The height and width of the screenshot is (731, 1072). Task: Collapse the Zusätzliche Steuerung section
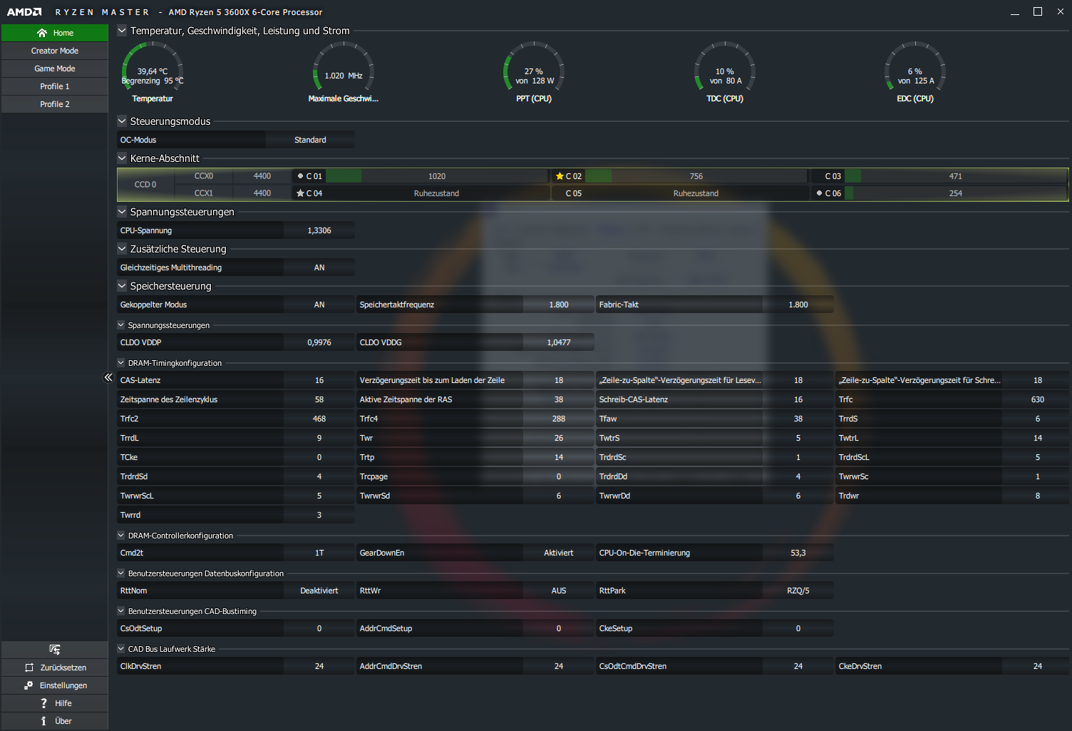tap(122, 249)
